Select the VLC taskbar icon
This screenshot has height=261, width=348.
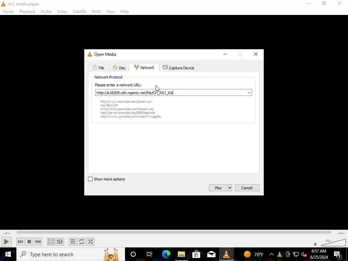pyautogui.click(x=226, y=254)
